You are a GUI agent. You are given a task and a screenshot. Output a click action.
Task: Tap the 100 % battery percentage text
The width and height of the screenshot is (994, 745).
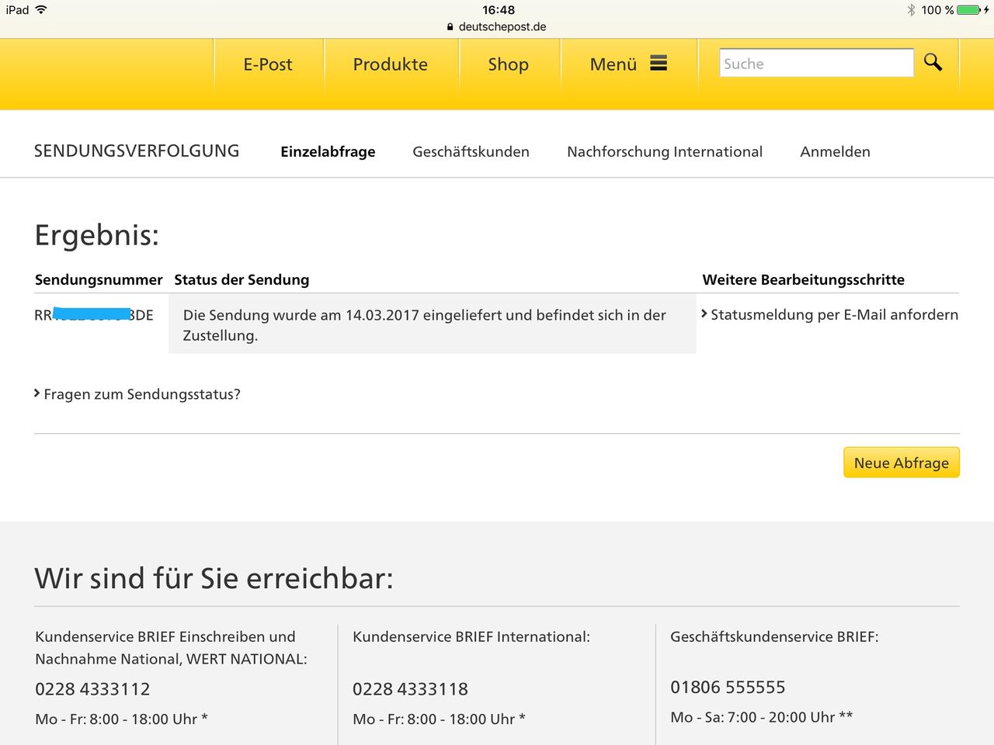coord(937,10)
